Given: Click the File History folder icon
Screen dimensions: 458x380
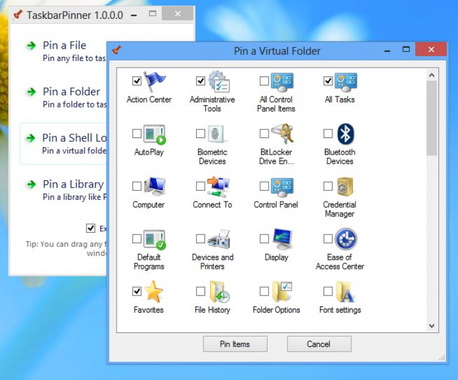Looking at the screenshot, I should [x=219, y=291].
